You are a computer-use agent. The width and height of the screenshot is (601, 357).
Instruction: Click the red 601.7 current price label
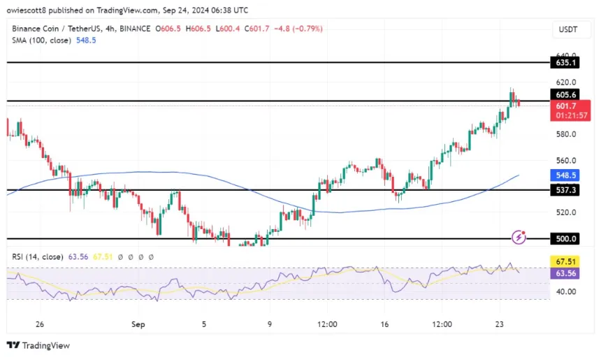coord(563,105)
